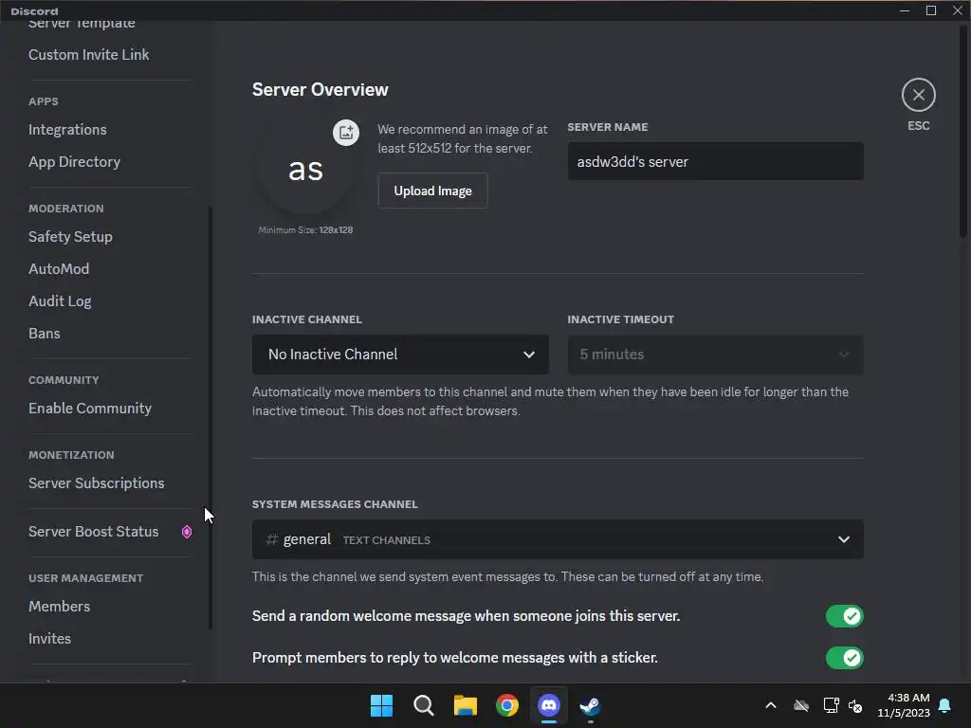Viewport: 971px width, 728px height.
Task: Go to App Directory
Action: (x=74, y=161)
